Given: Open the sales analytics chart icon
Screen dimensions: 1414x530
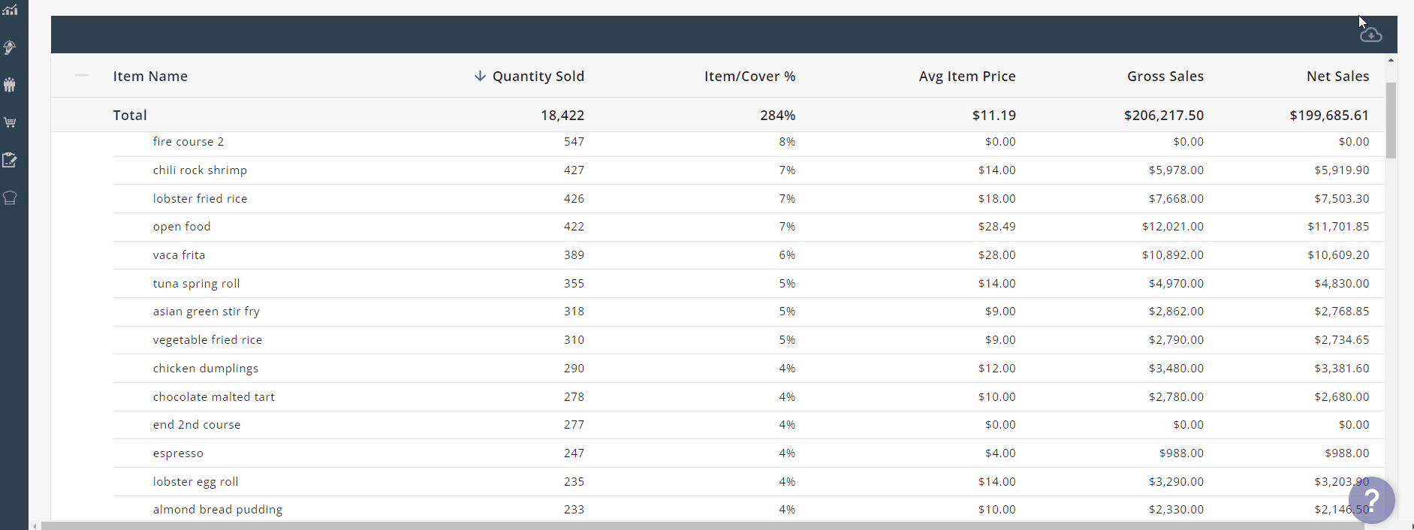Looking at the screenshot, I should [x=10, y=10].
